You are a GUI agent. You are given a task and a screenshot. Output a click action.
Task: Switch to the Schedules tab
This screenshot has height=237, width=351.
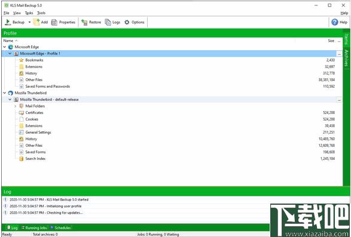click(x=60, y=227)
